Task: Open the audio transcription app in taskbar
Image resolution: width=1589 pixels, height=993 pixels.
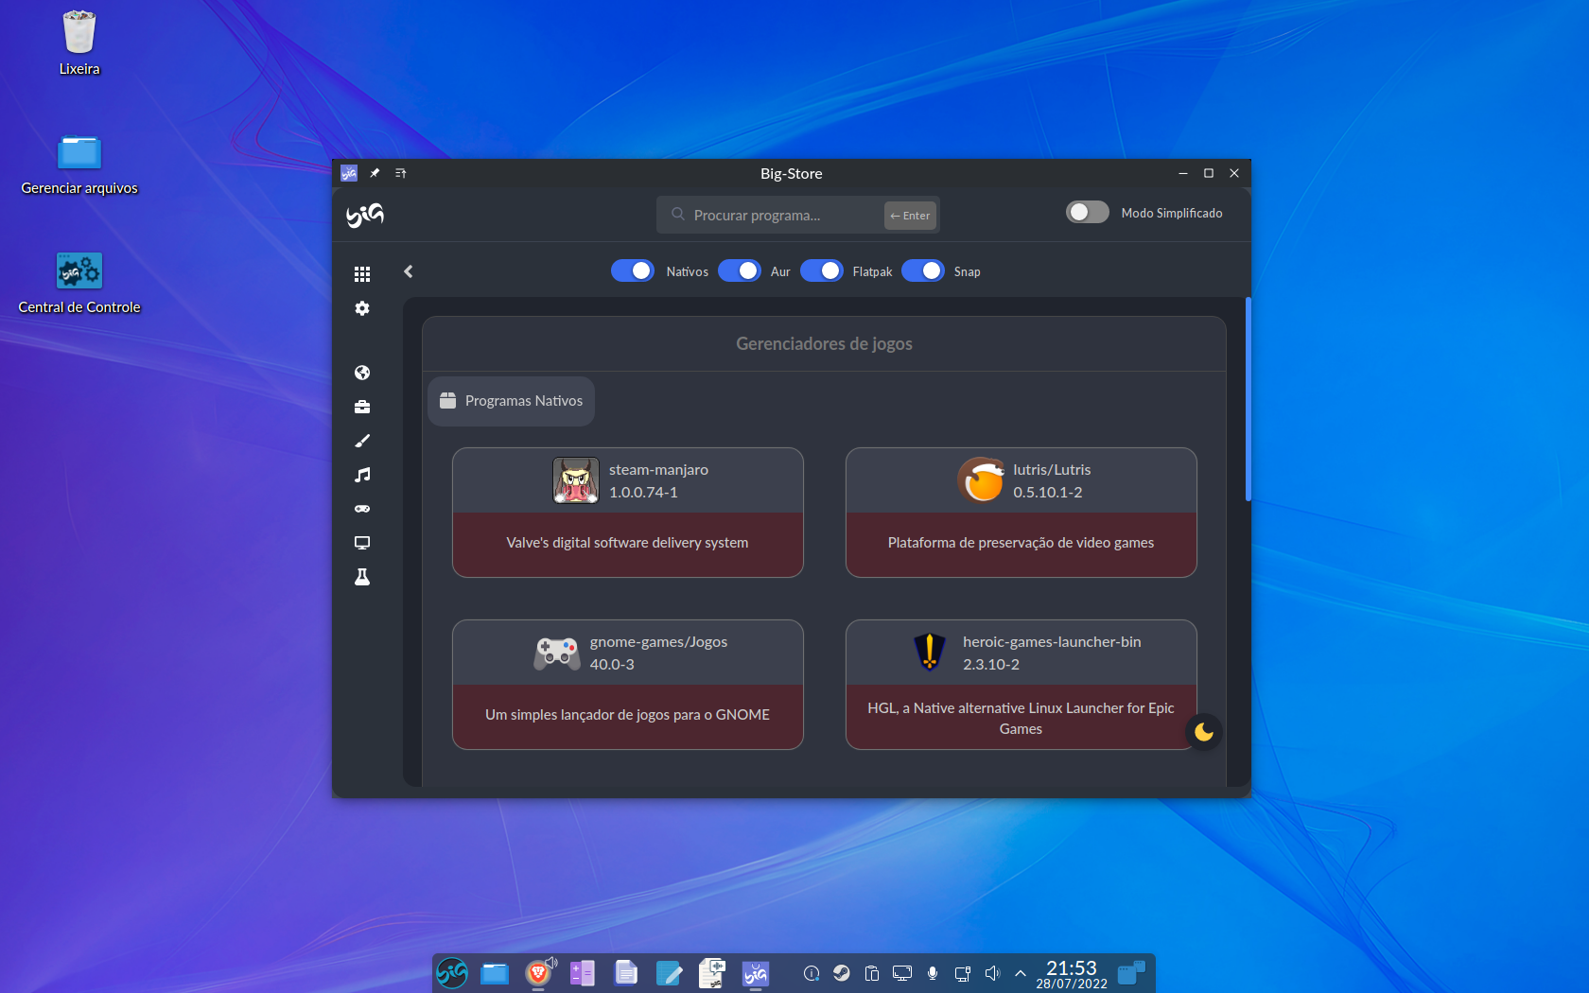Action: click(x=712, y=972)
